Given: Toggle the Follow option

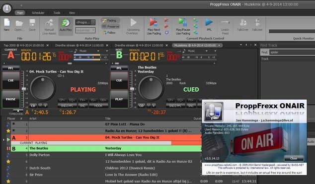Looking at the screenshot, I should (109, 32).
